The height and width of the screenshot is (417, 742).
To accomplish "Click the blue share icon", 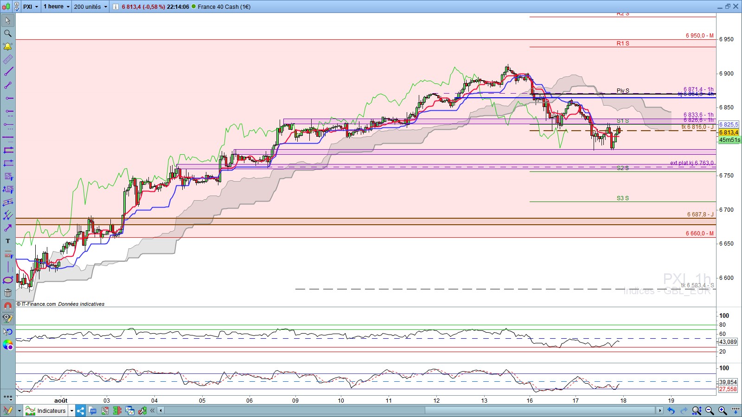I will click(x=81, y=411).
